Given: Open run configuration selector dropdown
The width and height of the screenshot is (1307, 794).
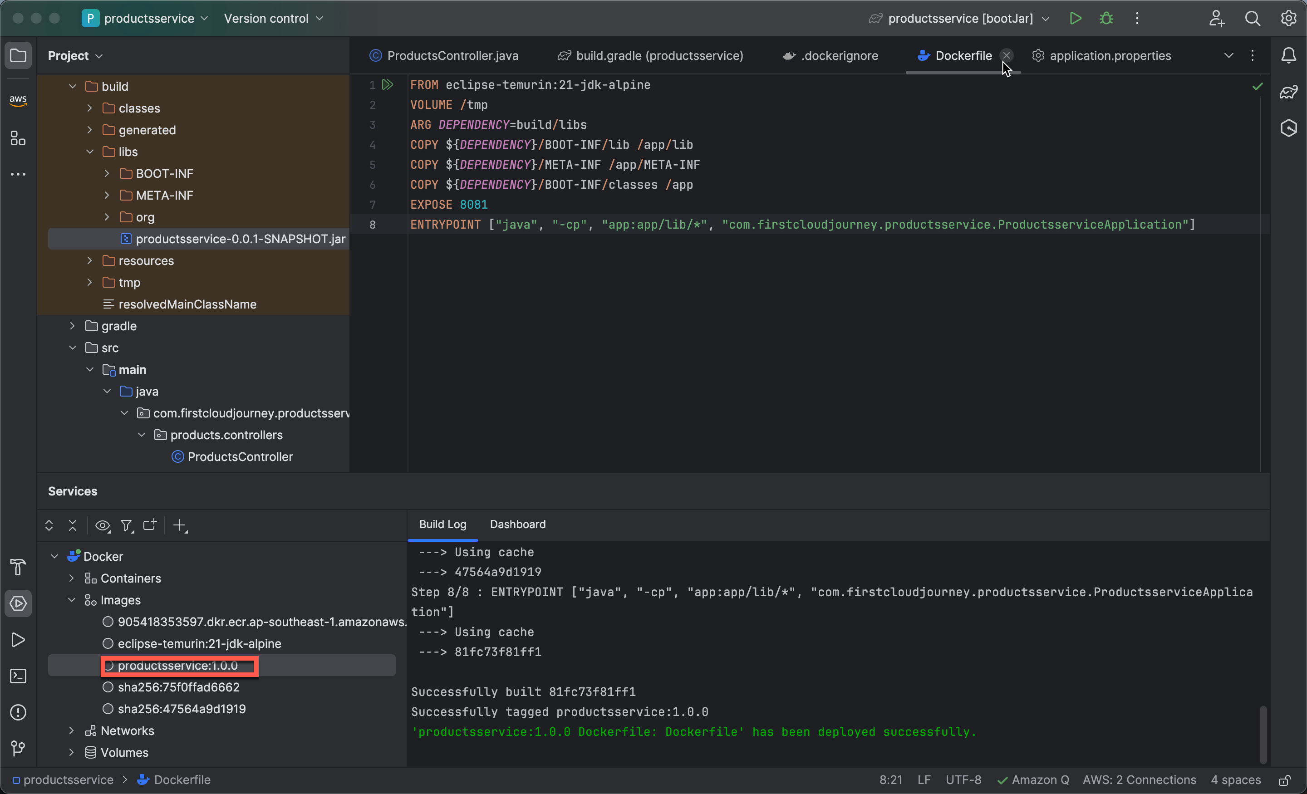Looking at the screenshot, I should click(x=959, y=19).
